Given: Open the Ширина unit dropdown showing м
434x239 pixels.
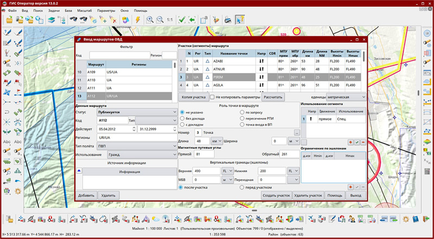Looking at the screenshot, I should click(x=293, y=141).
